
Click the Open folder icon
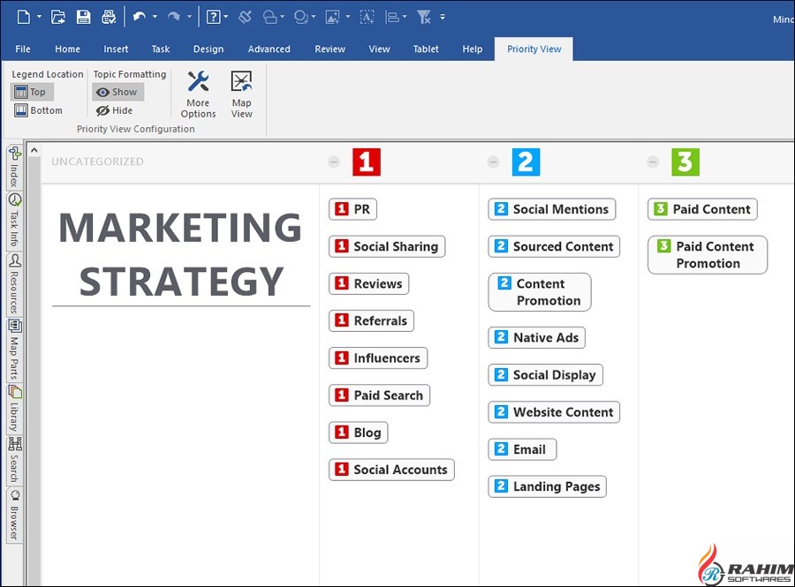(58, 17)
